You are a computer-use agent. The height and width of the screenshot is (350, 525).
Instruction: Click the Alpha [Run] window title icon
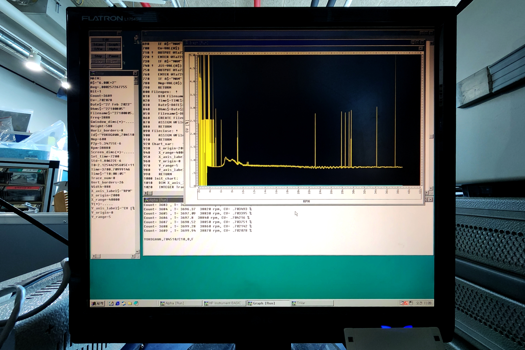click(x=146, y=200)
